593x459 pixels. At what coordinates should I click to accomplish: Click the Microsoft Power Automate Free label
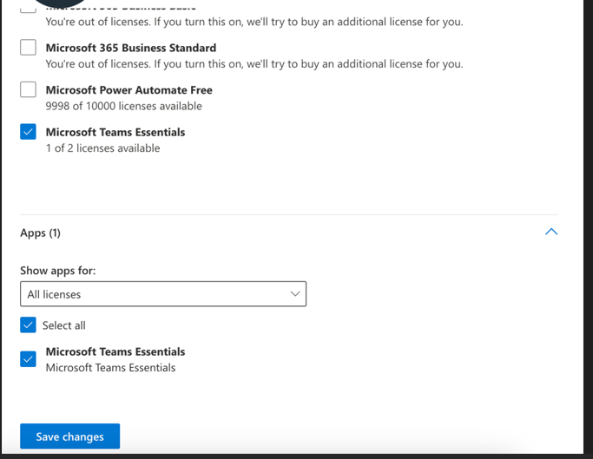[129, 90]
